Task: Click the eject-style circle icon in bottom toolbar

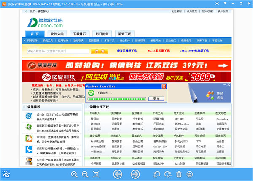Action: coord(190,174)
